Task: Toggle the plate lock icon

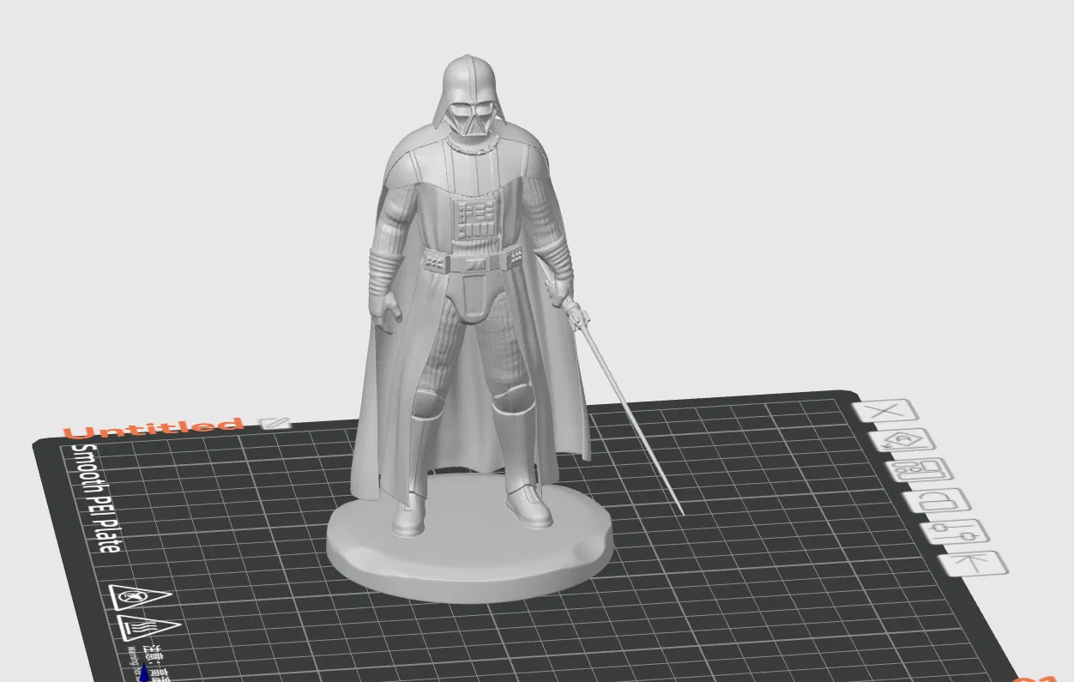Action: tap(937, 501)
